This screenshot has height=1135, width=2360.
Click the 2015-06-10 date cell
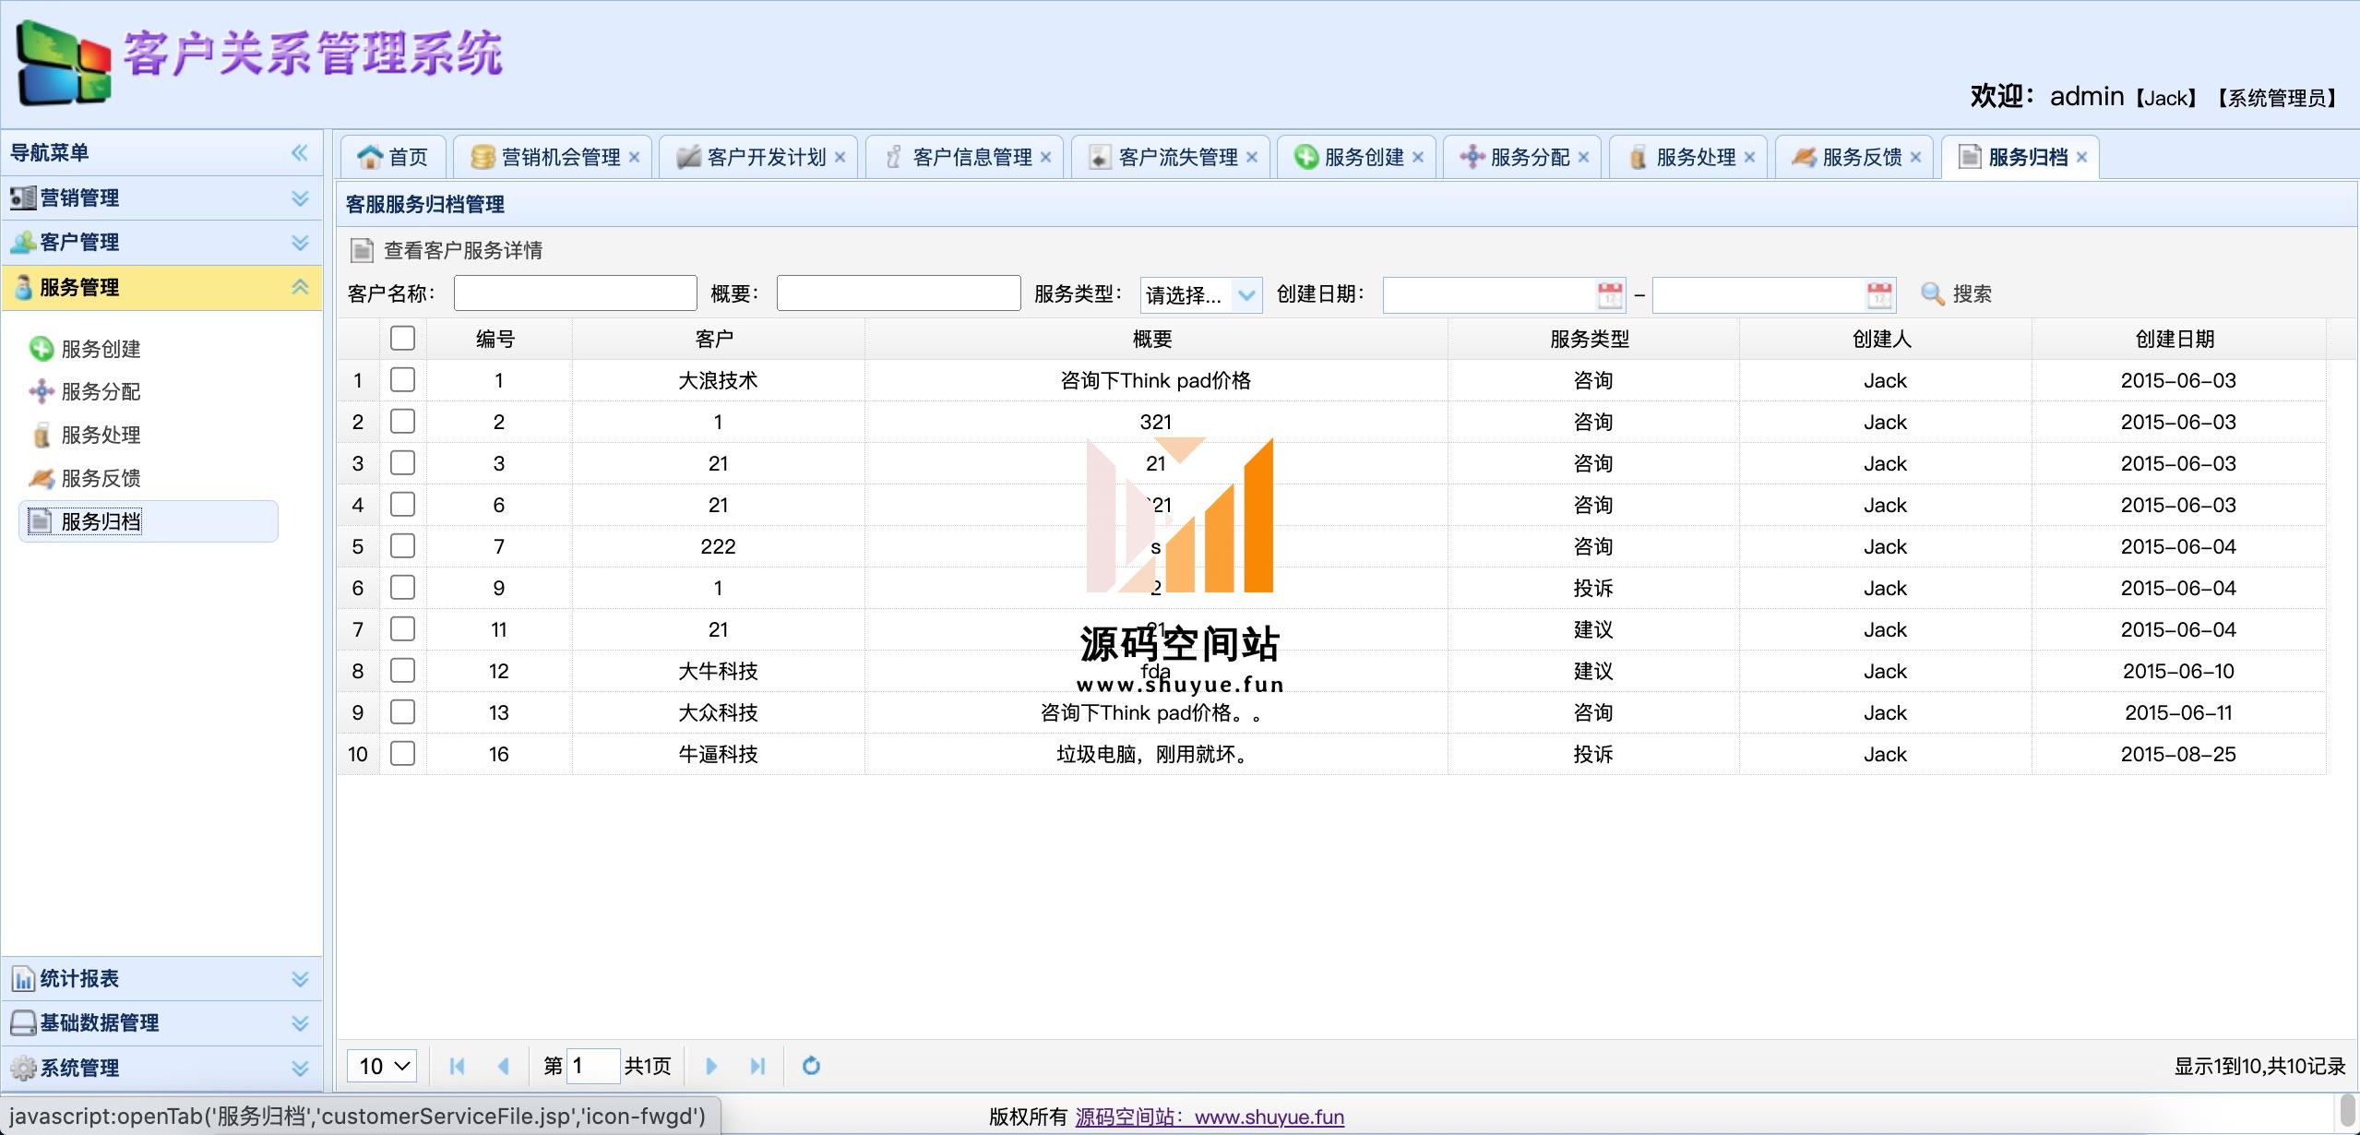[2178, 671]
